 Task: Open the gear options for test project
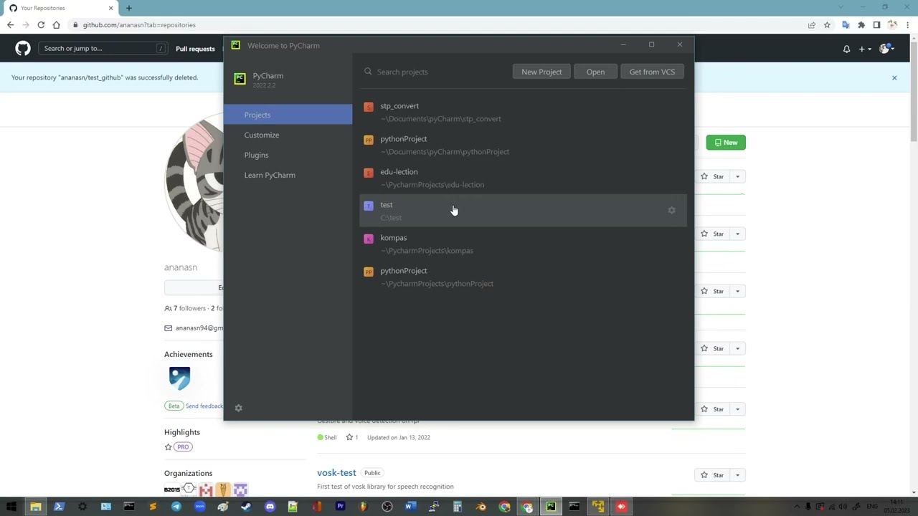click(671, 211)
